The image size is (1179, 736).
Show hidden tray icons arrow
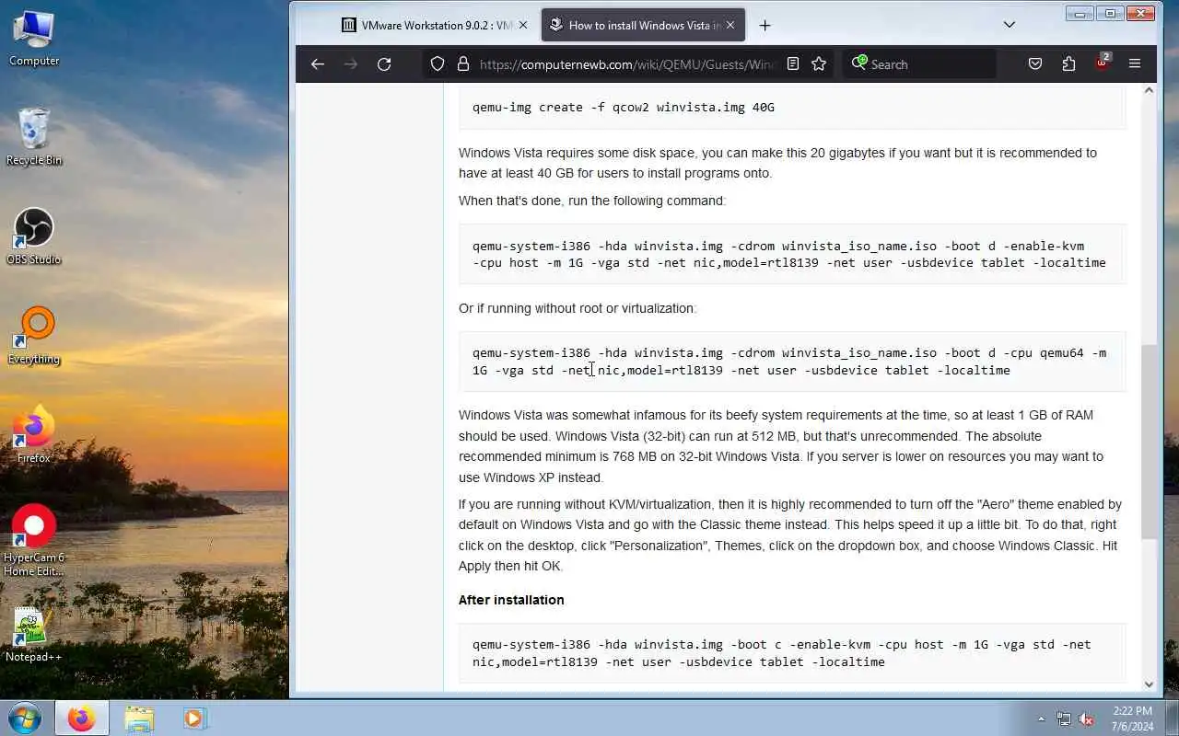(1041, 719)
